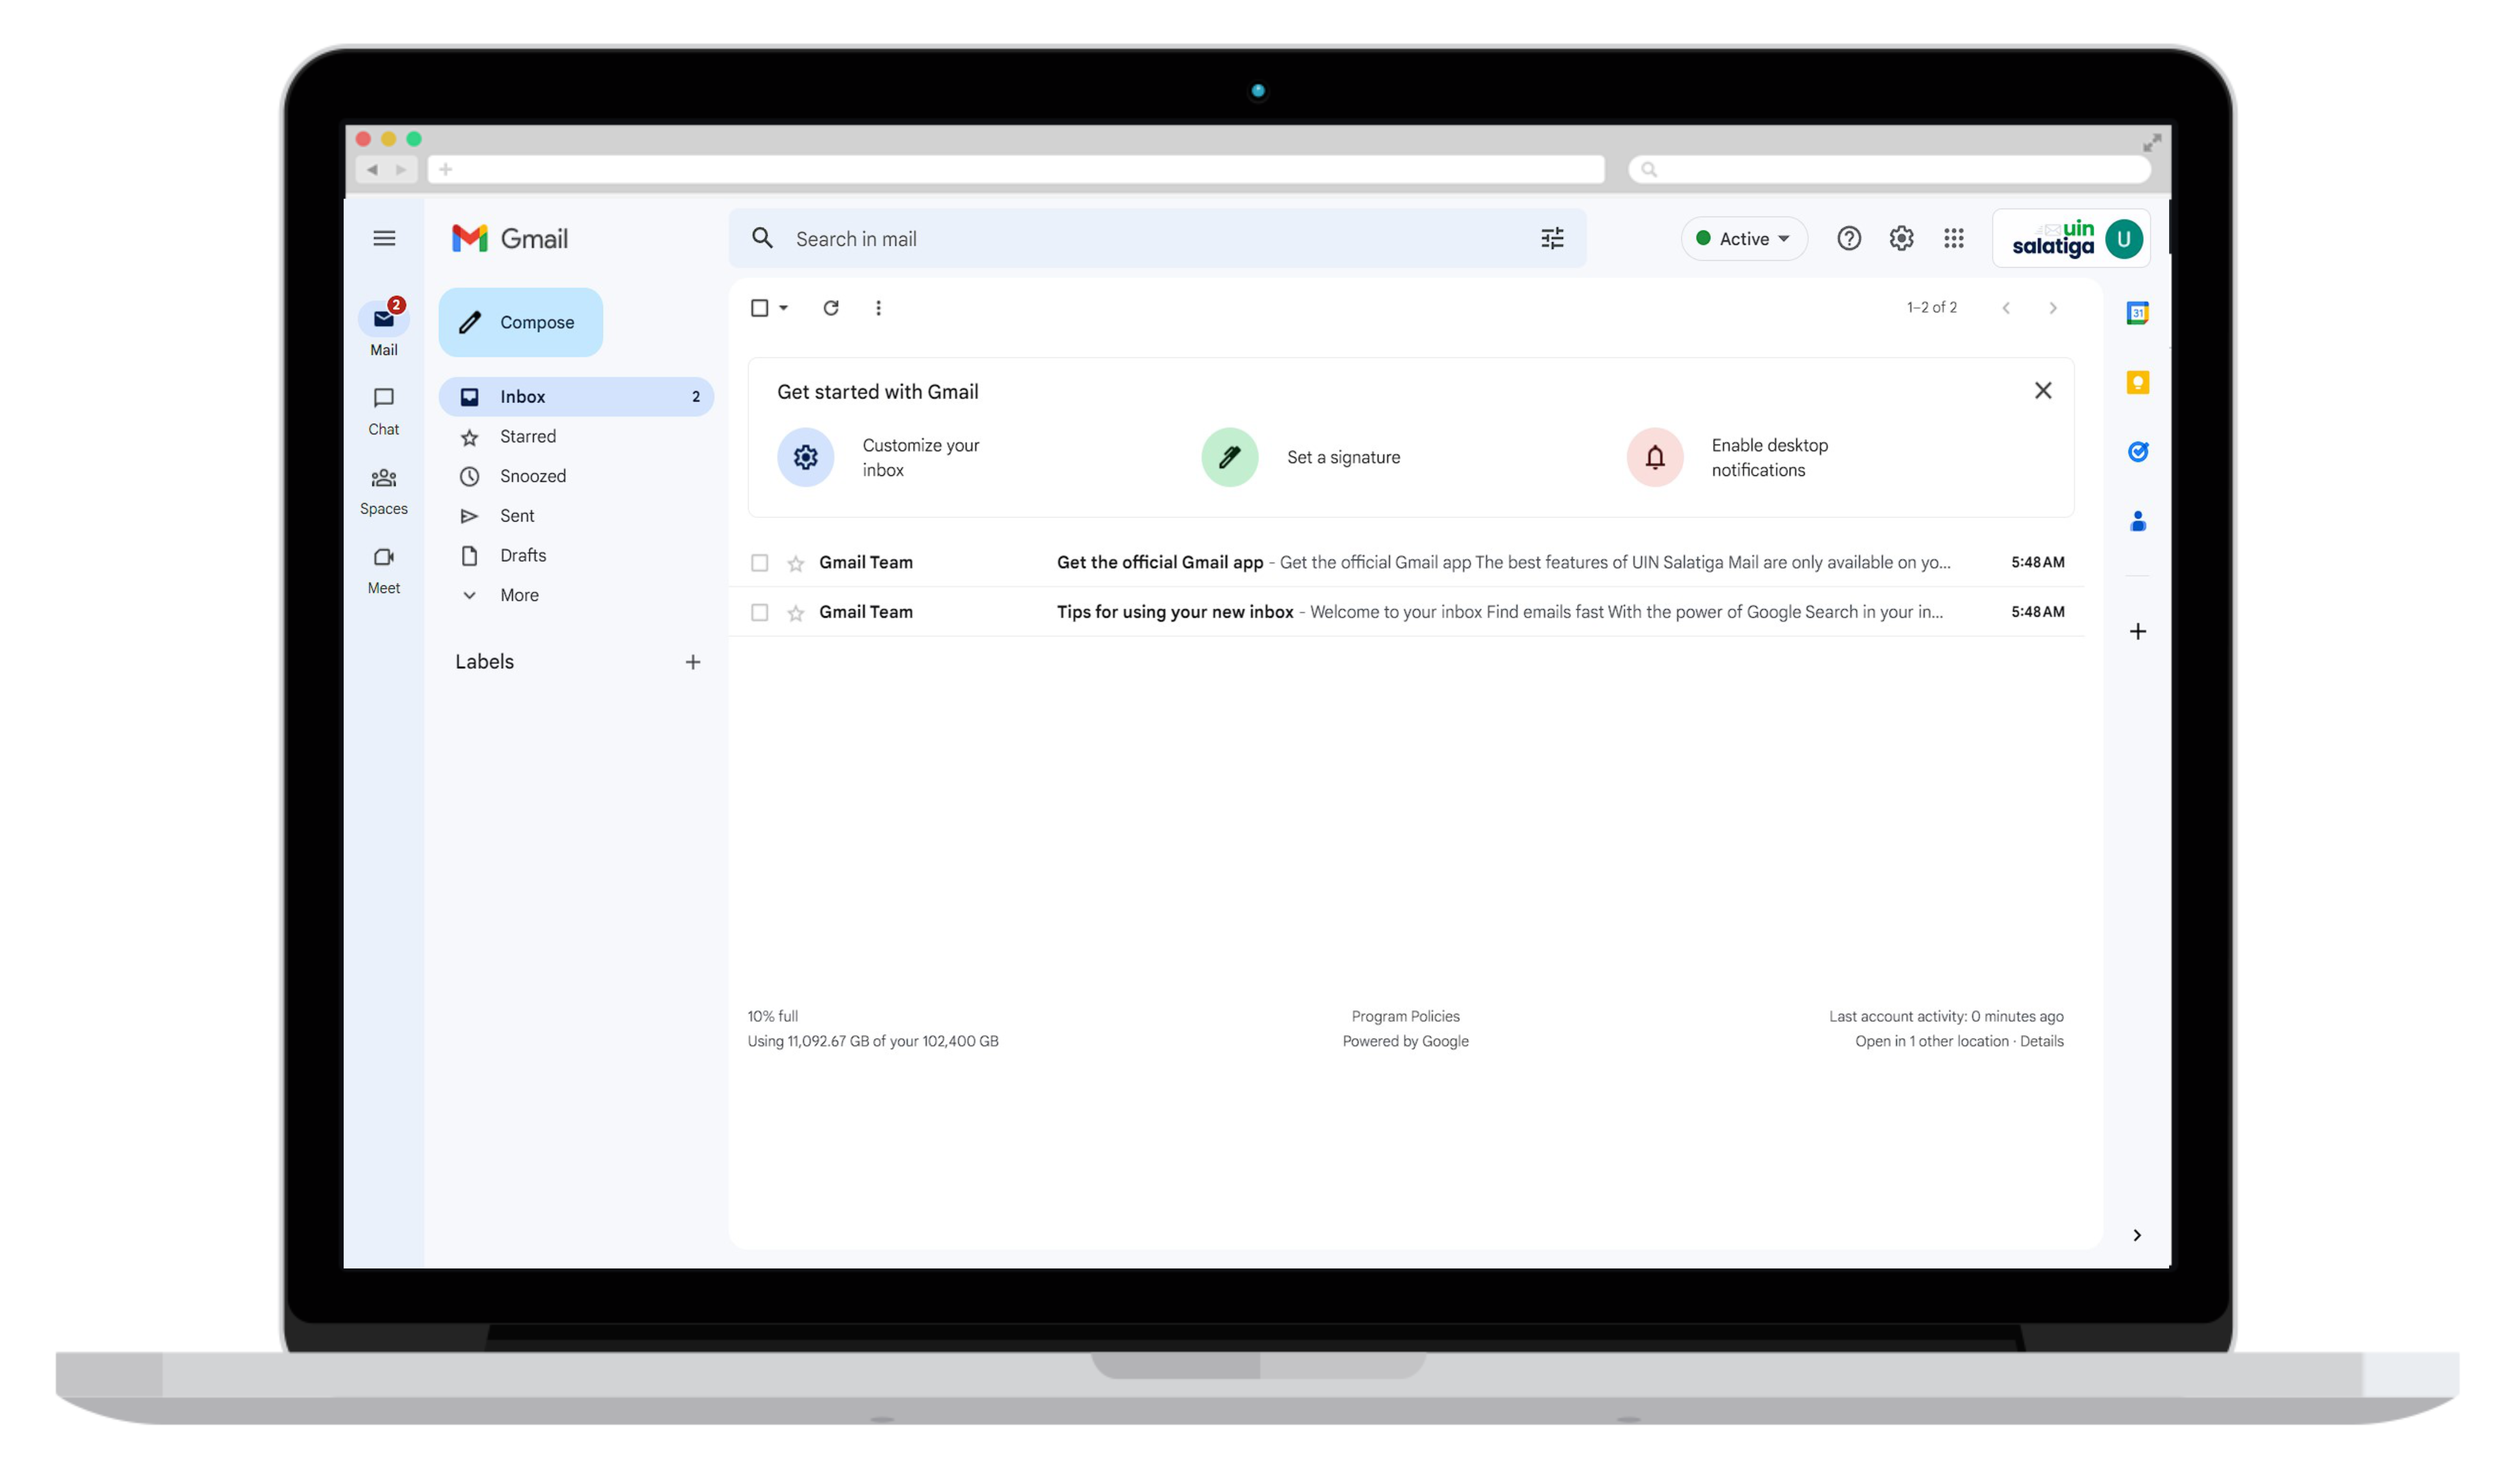
Task: Click the Customize your inbox gear icon
Action: tap(806, 457)
